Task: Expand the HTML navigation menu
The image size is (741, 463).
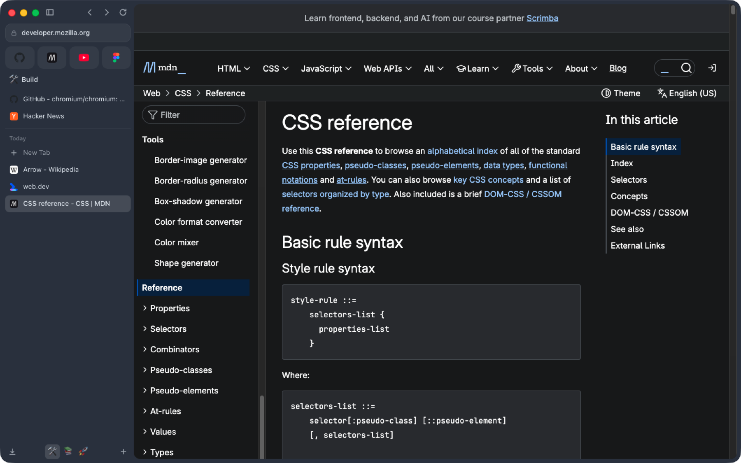Action: [234, 69]
